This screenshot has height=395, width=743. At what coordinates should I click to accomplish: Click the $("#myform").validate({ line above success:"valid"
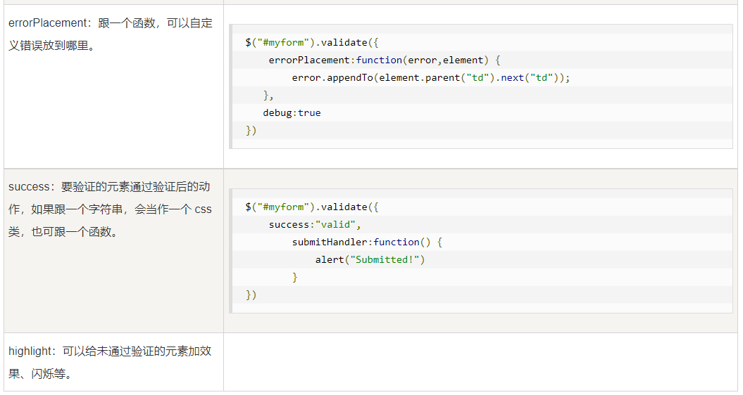click(312, 207)
